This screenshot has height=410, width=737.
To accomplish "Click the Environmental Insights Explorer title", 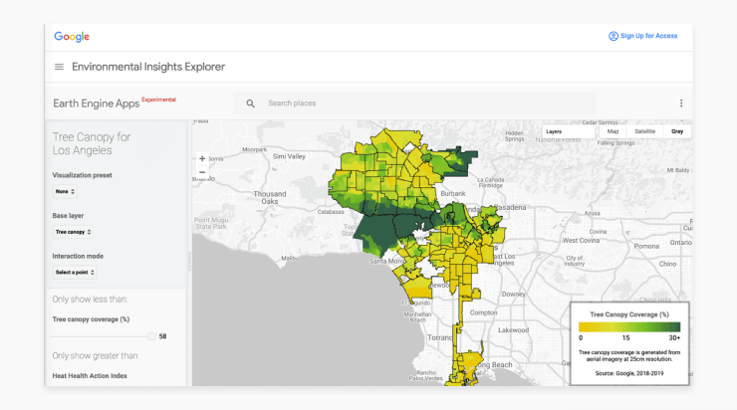I will [x=148, y=67].
